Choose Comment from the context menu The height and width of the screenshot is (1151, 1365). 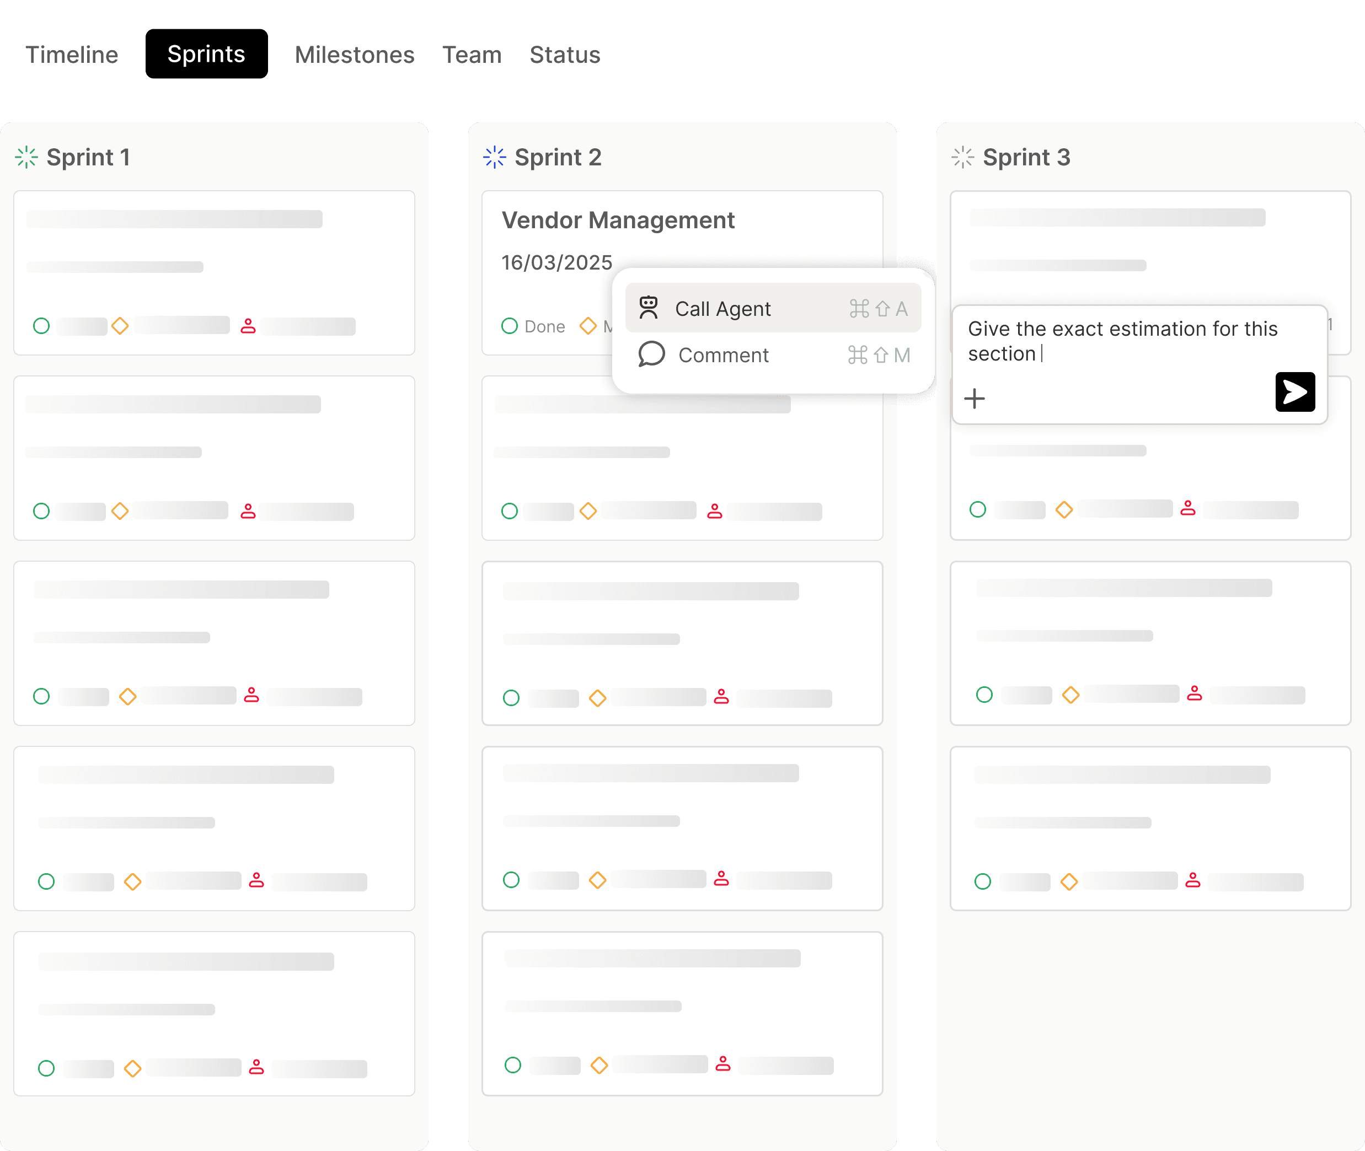pyautogui.click(x=773, y=355)
